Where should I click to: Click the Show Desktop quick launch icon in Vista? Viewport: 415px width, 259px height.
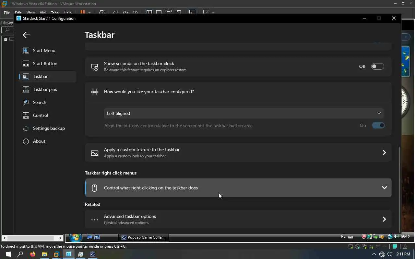pyautogui.click(x=89, y=237)
